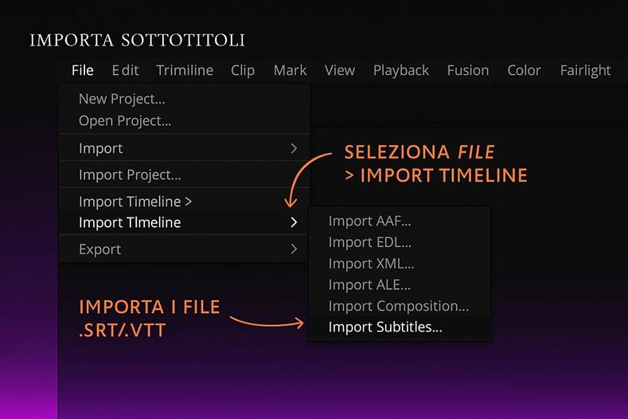628x419 pixels.
Task: Open the Edit menu
Action: 125,70
